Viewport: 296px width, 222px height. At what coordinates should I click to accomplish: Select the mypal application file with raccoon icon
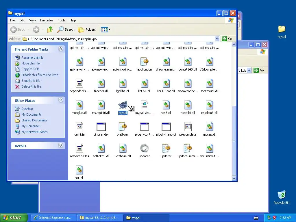click(123, 108)
